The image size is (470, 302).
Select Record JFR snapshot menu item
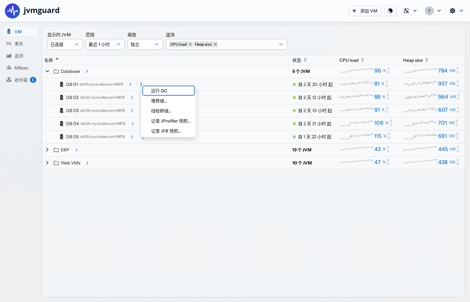click(169, 131)
